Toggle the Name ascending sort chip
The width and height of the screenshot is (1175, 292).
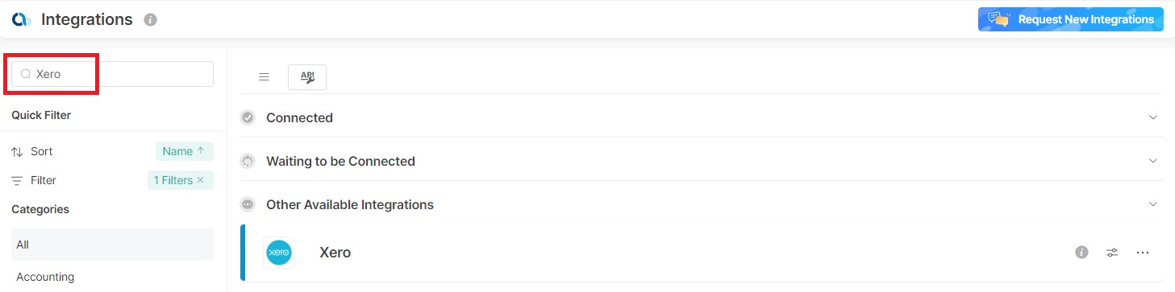coord(185,151)
